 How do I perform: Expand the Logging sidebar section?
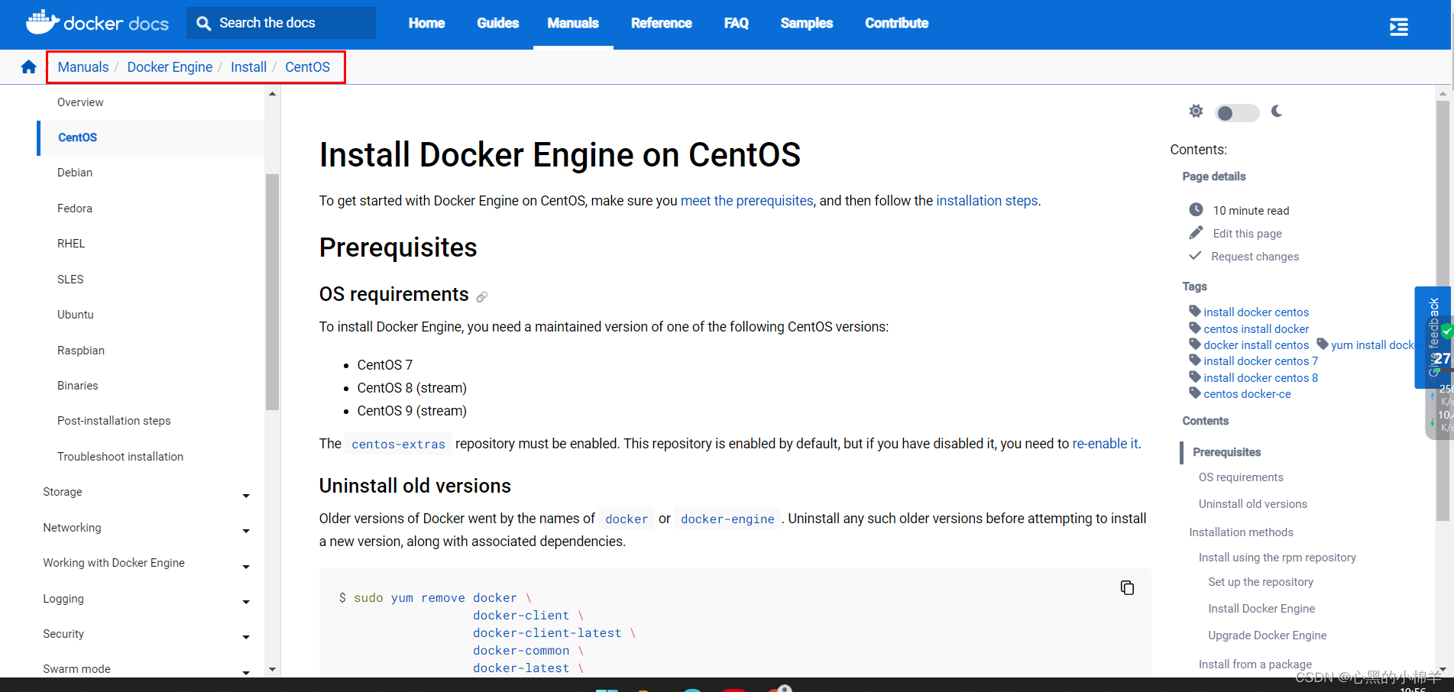click(246, 602)
